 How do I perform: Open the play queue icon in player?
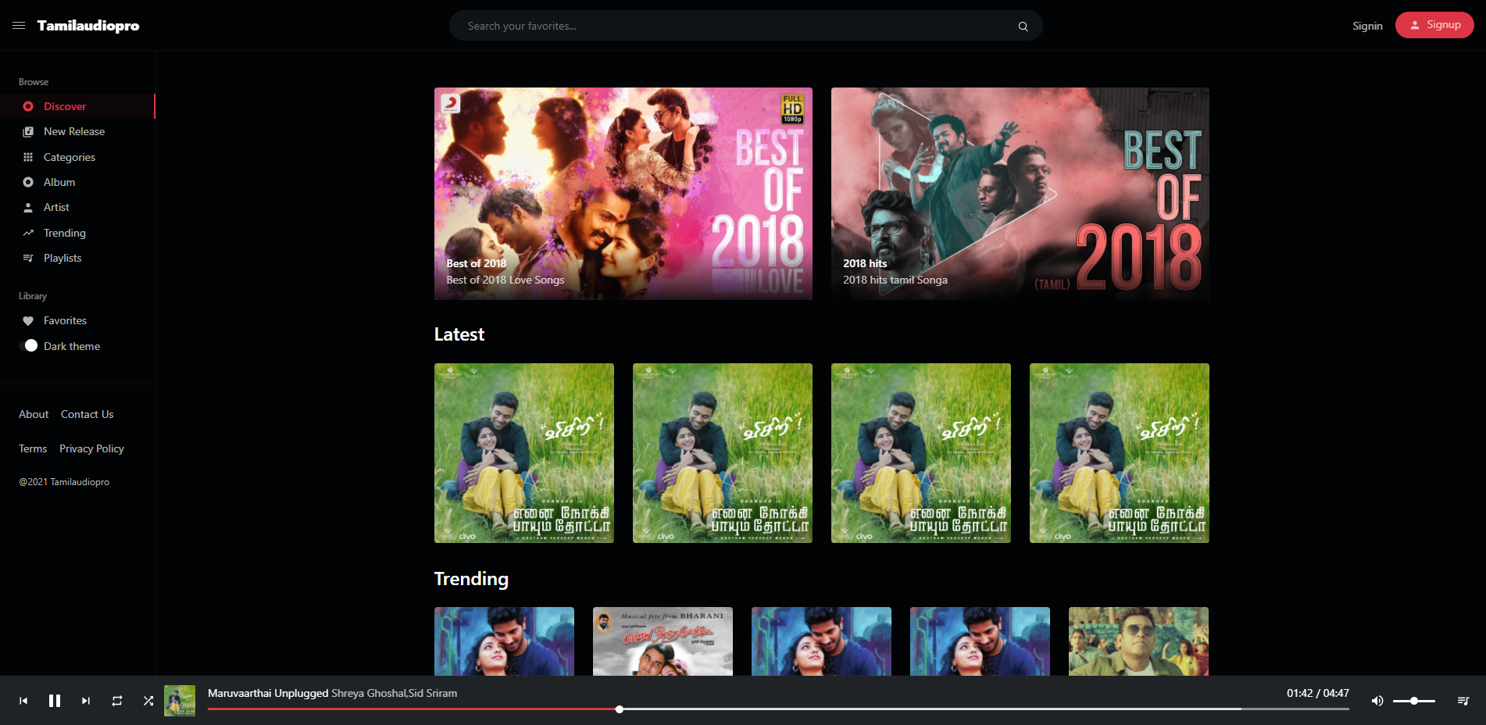pyautogui.click(x=1464, y=701)
